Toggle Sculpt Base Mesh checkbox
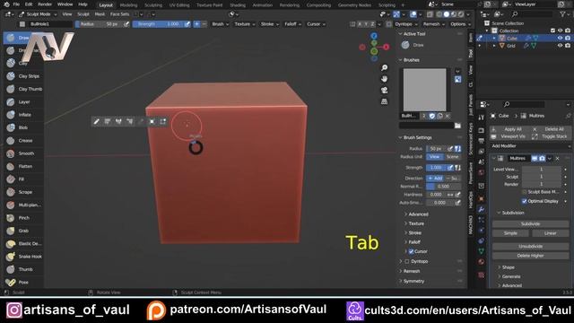The height and width of the screenshot is (323, 574). pos(524,192)
